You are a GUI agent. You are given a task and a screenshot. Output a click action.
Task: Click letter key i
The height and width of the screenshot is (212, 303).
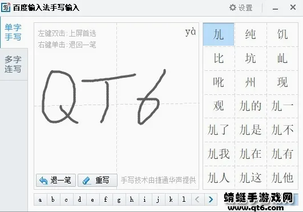[x=146, y=199]
